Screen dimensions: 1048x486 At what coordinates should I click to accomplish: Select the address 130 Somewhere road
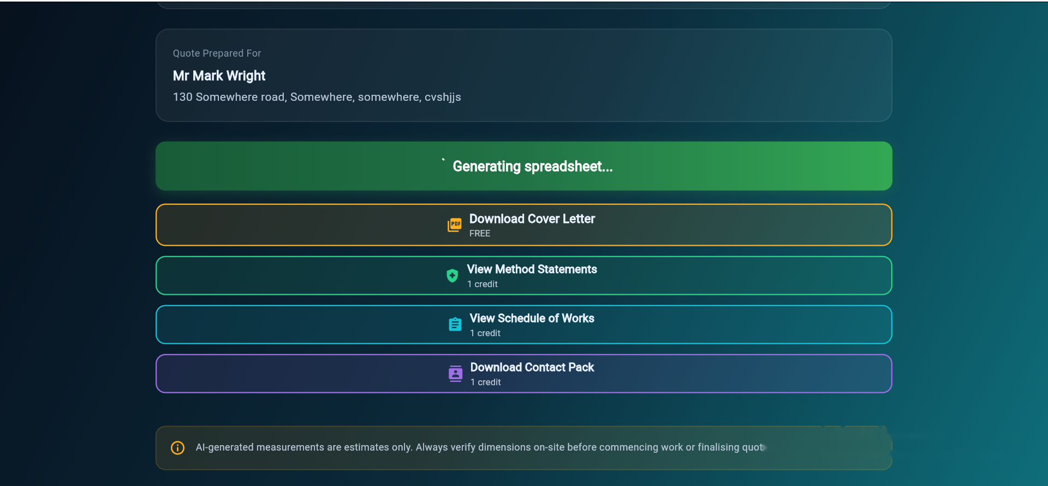(x=317, y=97)
